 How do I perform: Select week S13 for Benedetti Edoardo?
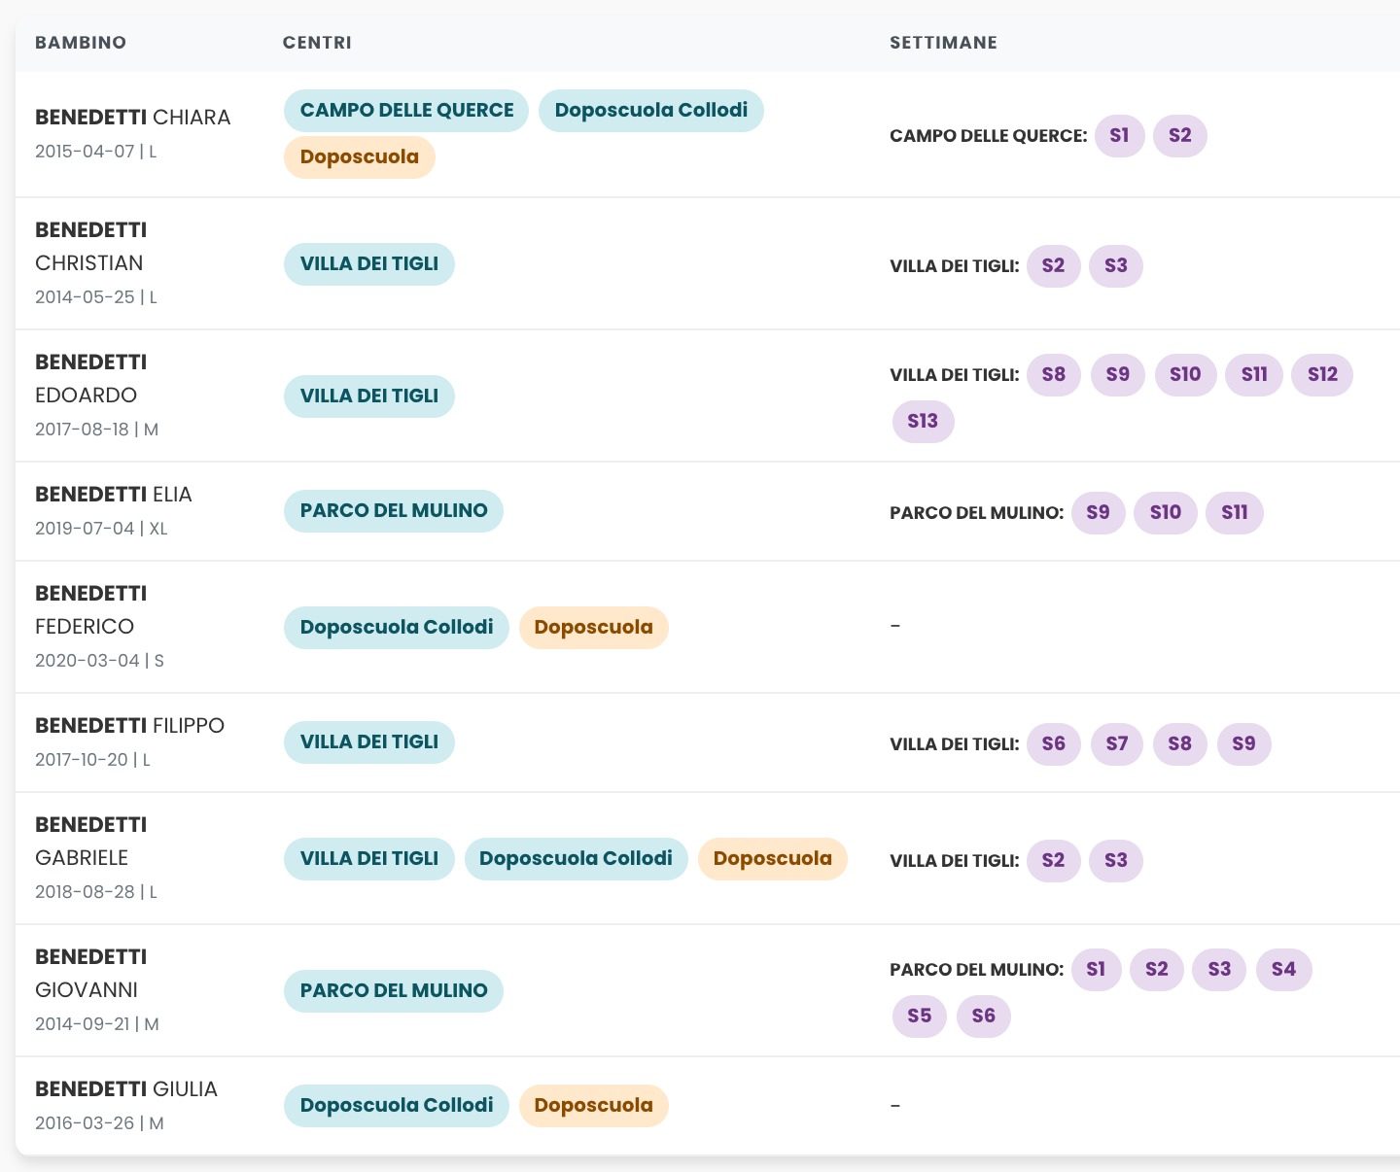pyautogui.click(x=924, y=422)
